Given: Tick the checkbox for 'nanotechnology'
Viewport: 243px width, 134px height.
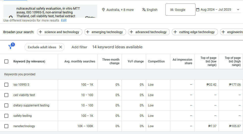Looking at the screenshot, I should pos(6,126).
